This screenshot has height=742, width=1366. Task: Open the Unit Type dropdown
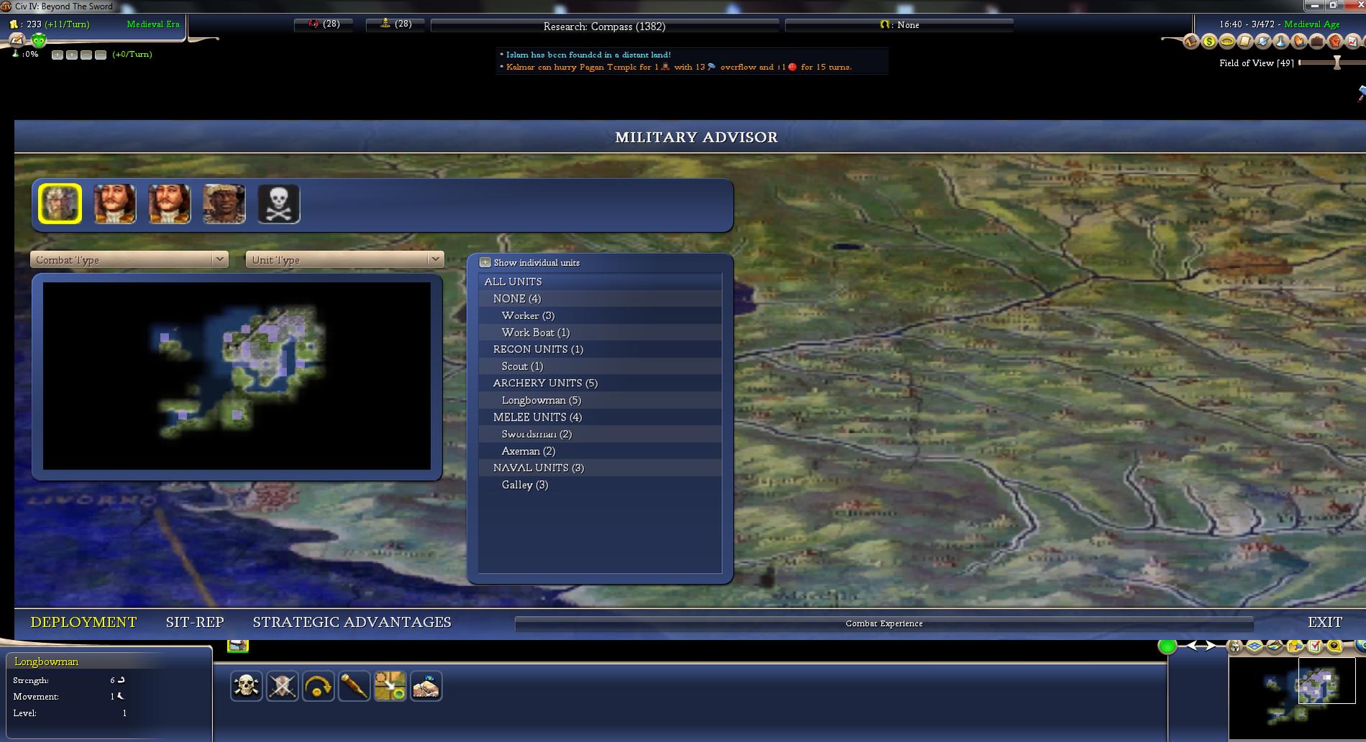pyautogui.click(x=345, y=260)
